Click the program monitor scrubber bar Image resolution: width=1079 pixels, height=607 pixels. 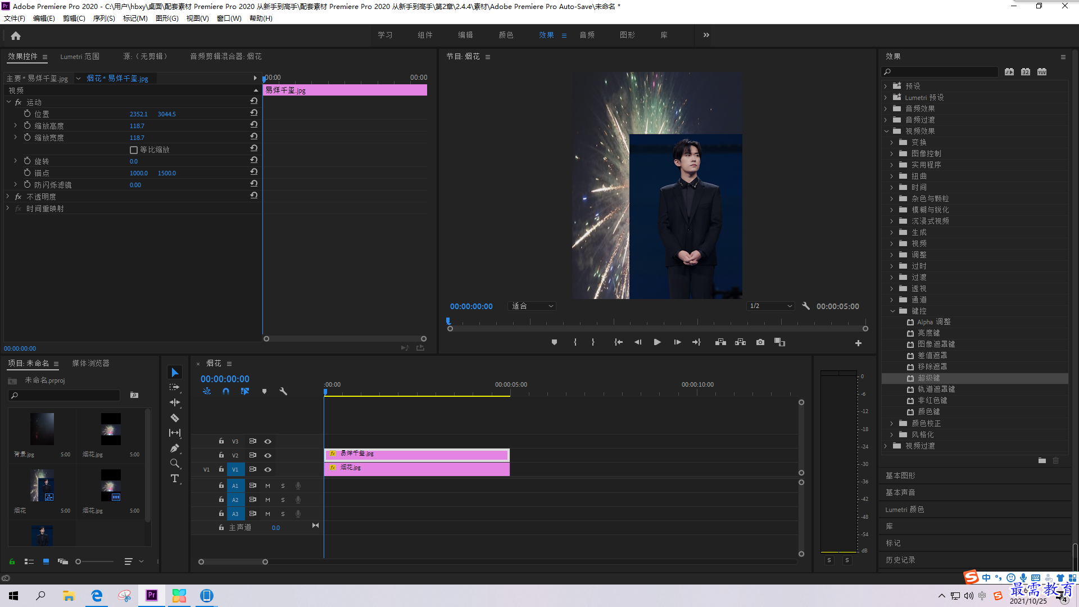[x=656, y=323]
